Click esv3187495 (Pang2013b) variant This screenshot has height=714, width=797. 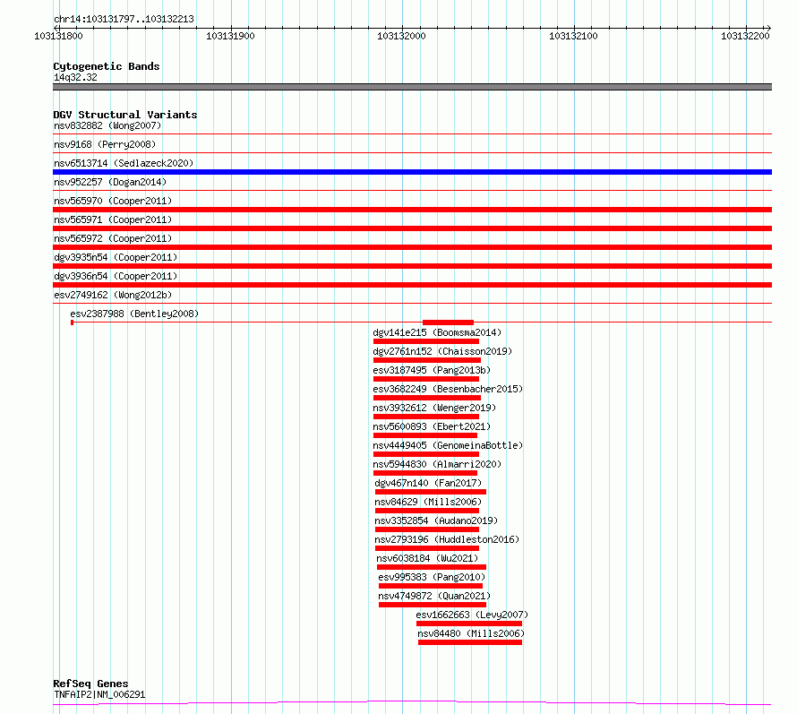pos(432,370)
